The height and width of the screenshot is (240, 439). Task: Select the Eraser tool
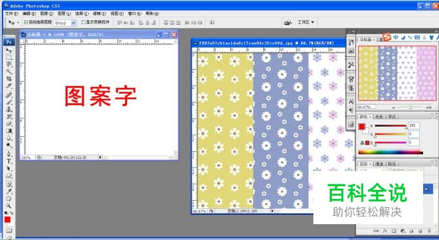click(x=9, y=123)
